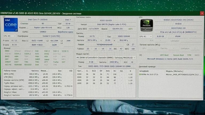Click the Intel 7 process field
Screen dimensions: 205x115
68,20
